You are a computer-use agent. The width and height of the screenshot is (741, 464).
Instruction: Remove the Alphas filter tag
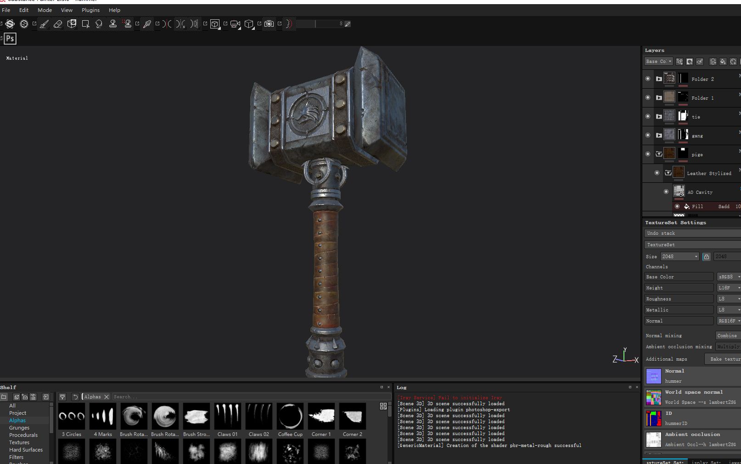[x=107, y=397]
